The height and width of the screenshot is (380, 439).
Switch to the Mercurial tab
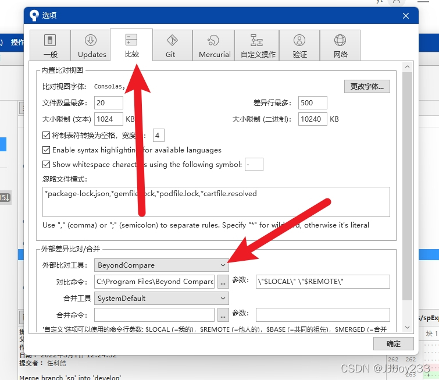pyautogui.click(x=213, y=45)
